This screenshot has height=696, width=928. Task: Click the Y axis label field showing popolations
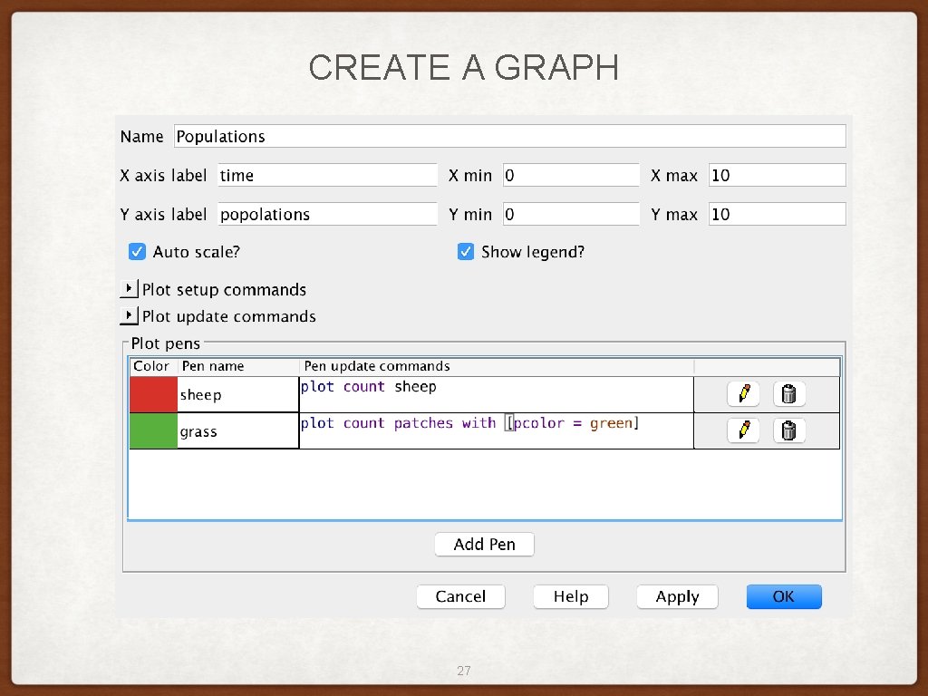tap(326, 214)
